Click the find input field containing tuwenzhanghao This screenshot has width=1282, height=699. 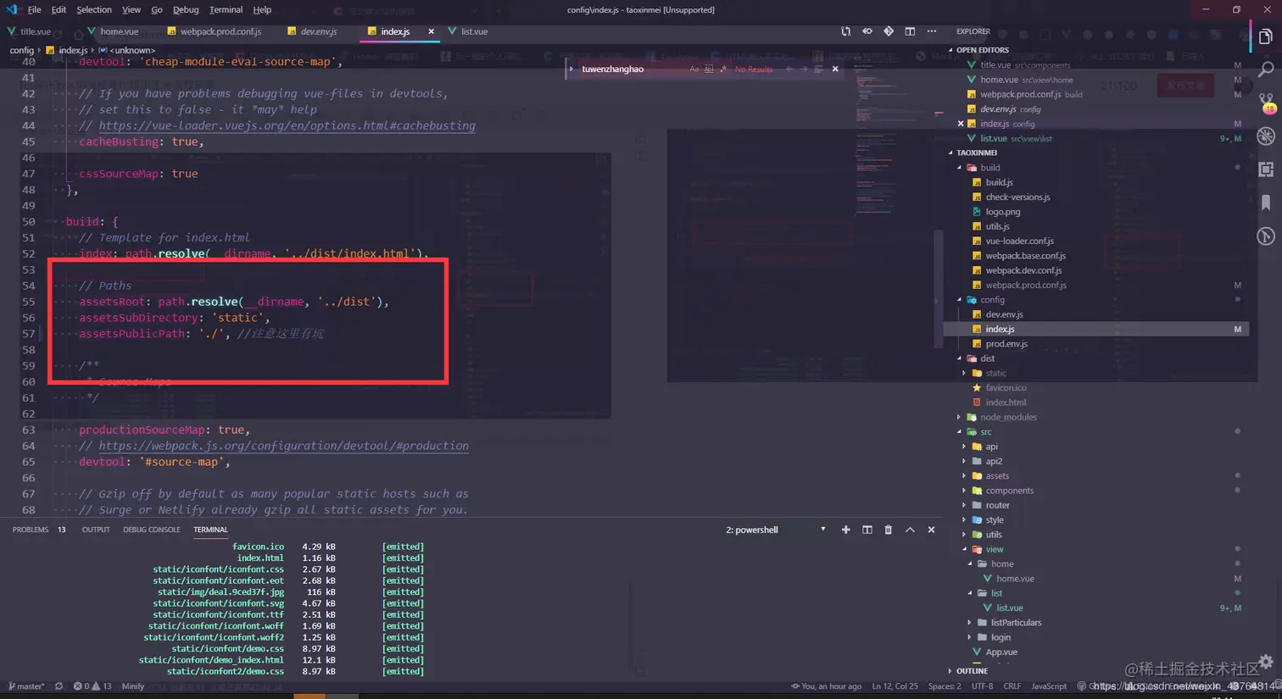point(633,69)
